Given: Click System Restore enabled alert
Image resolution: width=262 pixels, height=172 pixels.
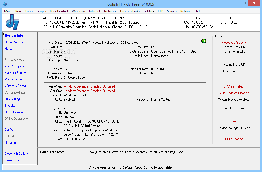Looking at the screenshot, I should click(234, 99).
